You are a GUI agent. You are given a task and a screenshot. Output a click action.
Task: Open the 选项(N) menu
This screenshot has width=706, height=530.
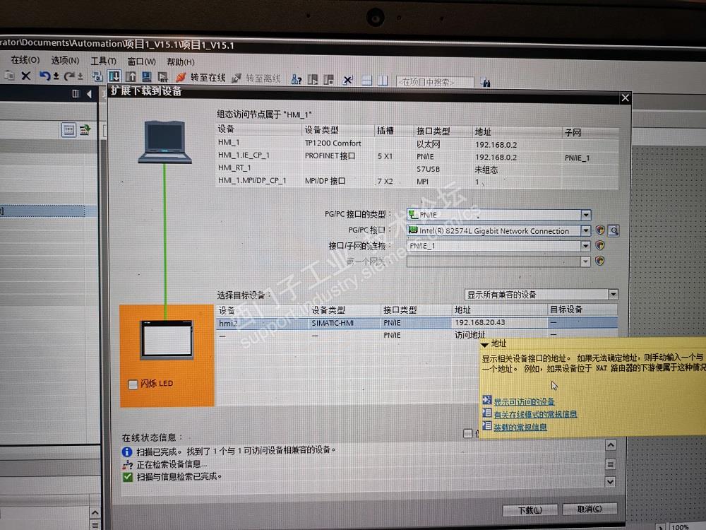coord(65,60)
